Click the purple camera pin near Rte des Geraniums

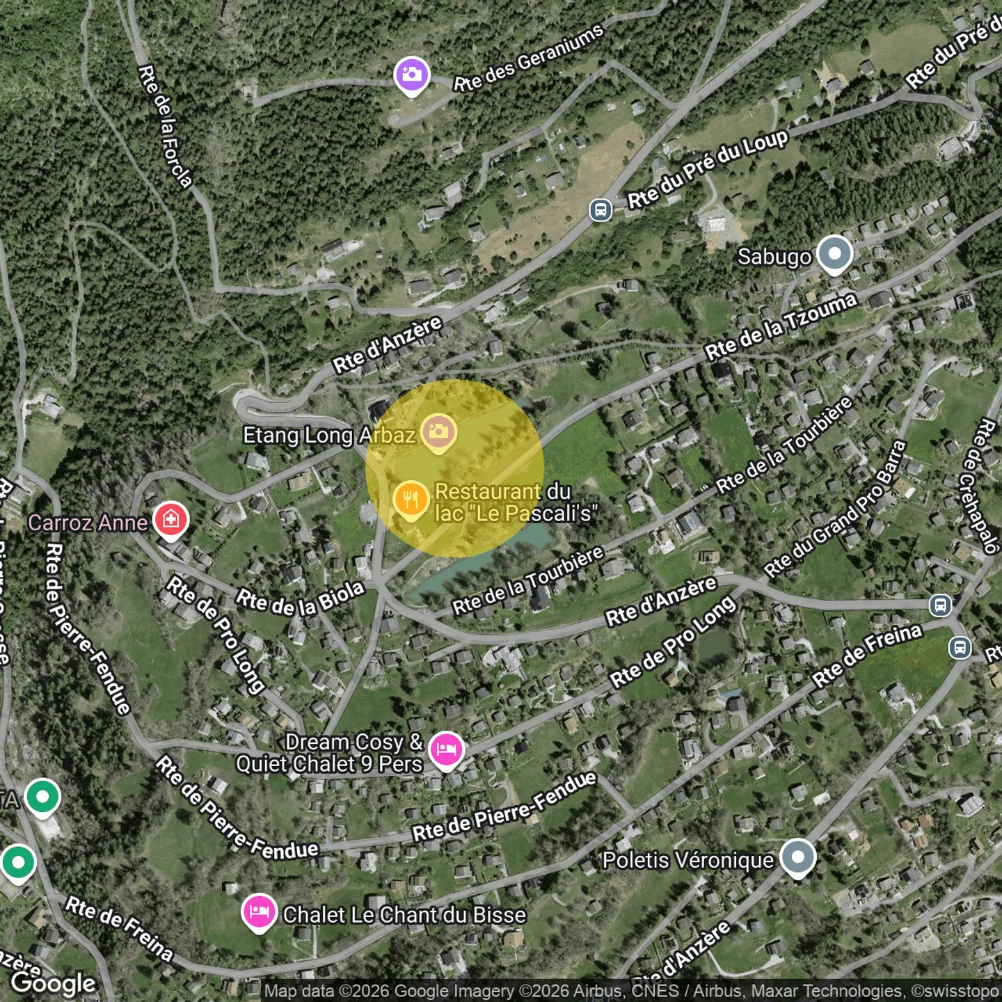click(x=411, y=74)
